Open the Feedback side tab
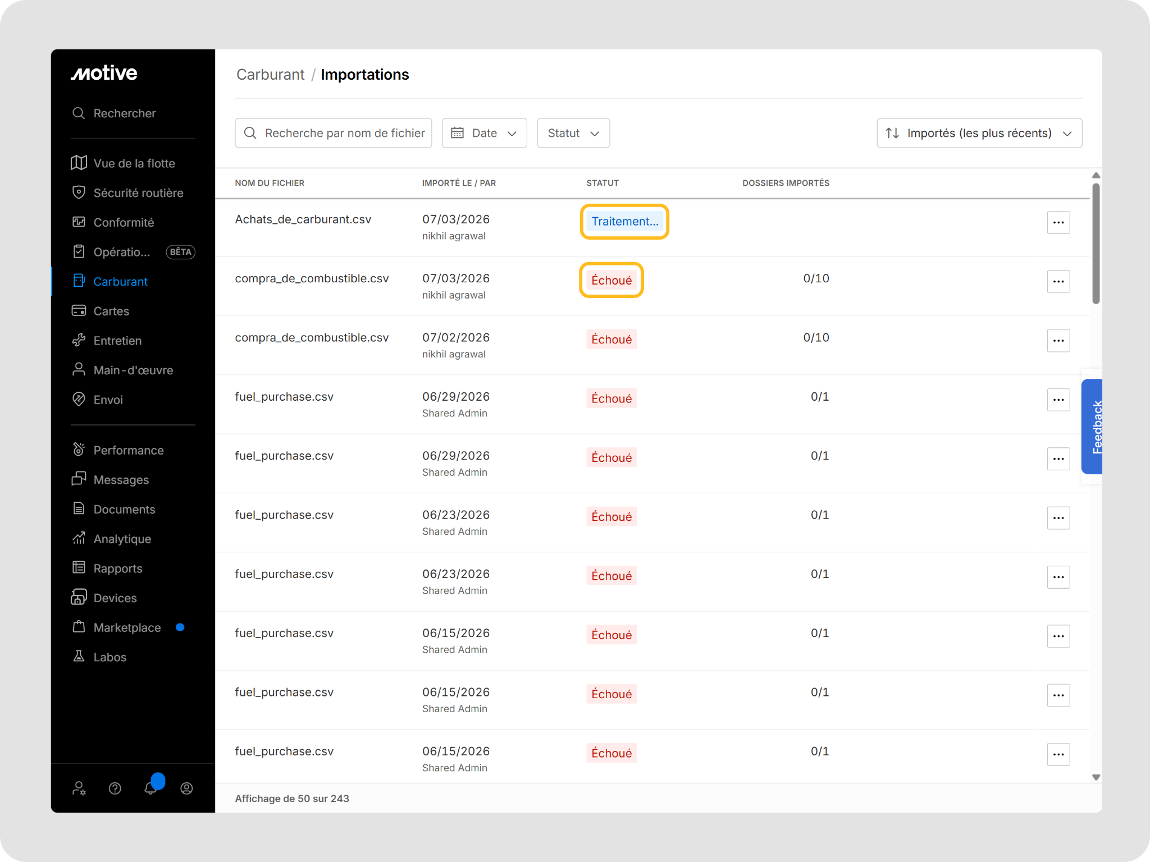 pos(1092,427)
